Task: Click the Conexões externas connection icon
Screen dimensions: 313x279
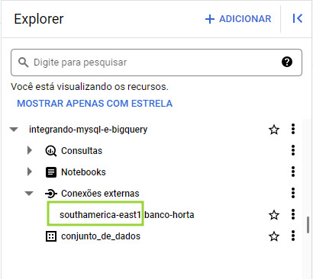Action: [x=51, y=194]
